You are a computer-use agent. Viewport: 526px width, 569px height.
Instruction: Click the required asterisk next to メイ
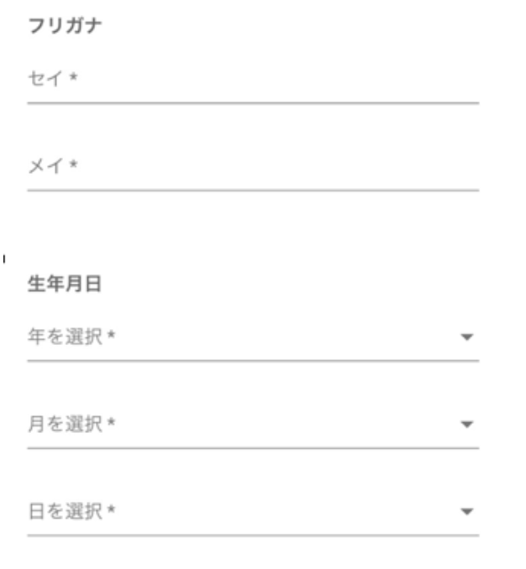(74, 164)
